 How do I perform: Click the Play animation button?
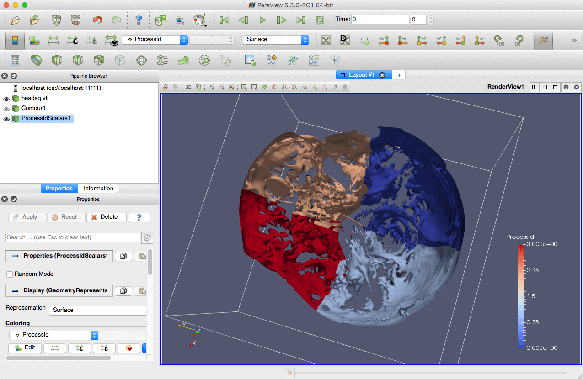pos(262,20)
